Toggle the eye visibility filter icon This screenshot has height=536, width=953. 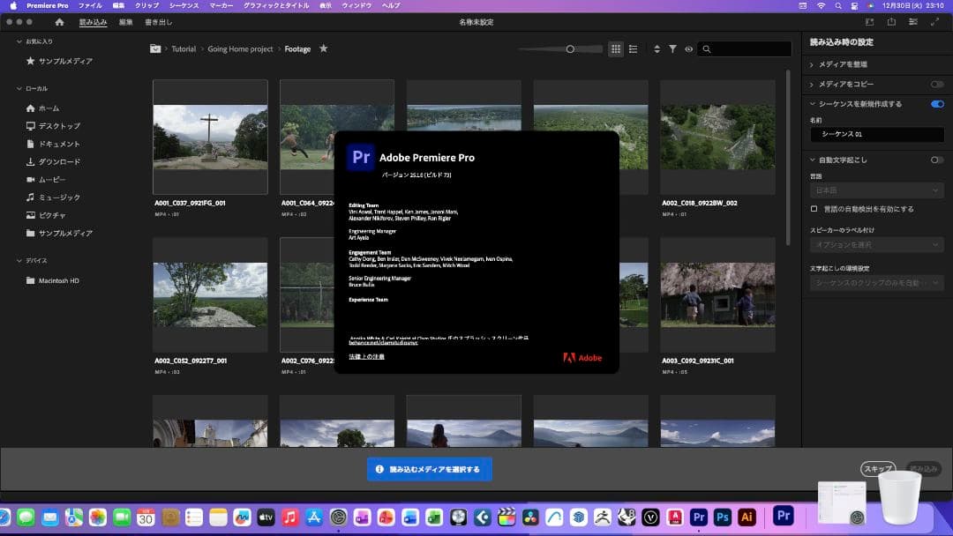688,49
